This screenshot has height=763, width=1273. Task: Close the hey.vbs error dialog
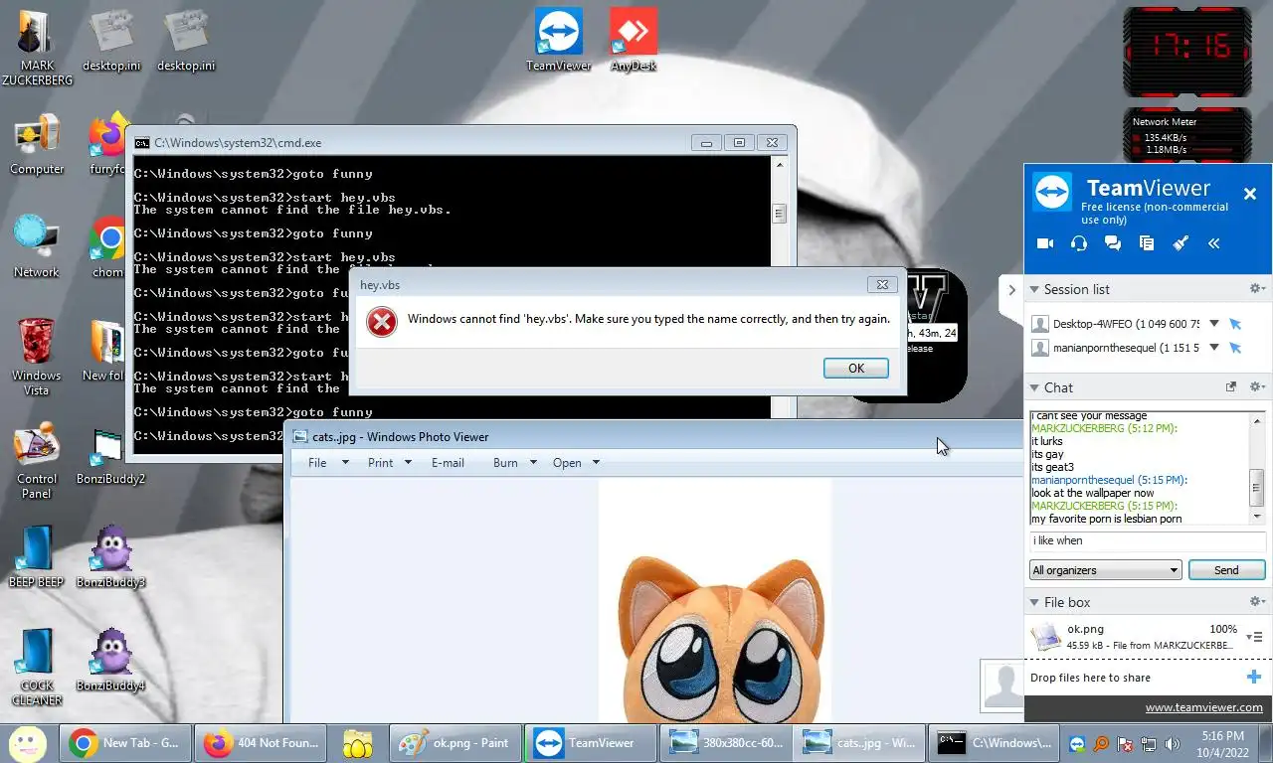tap(882, 284)
